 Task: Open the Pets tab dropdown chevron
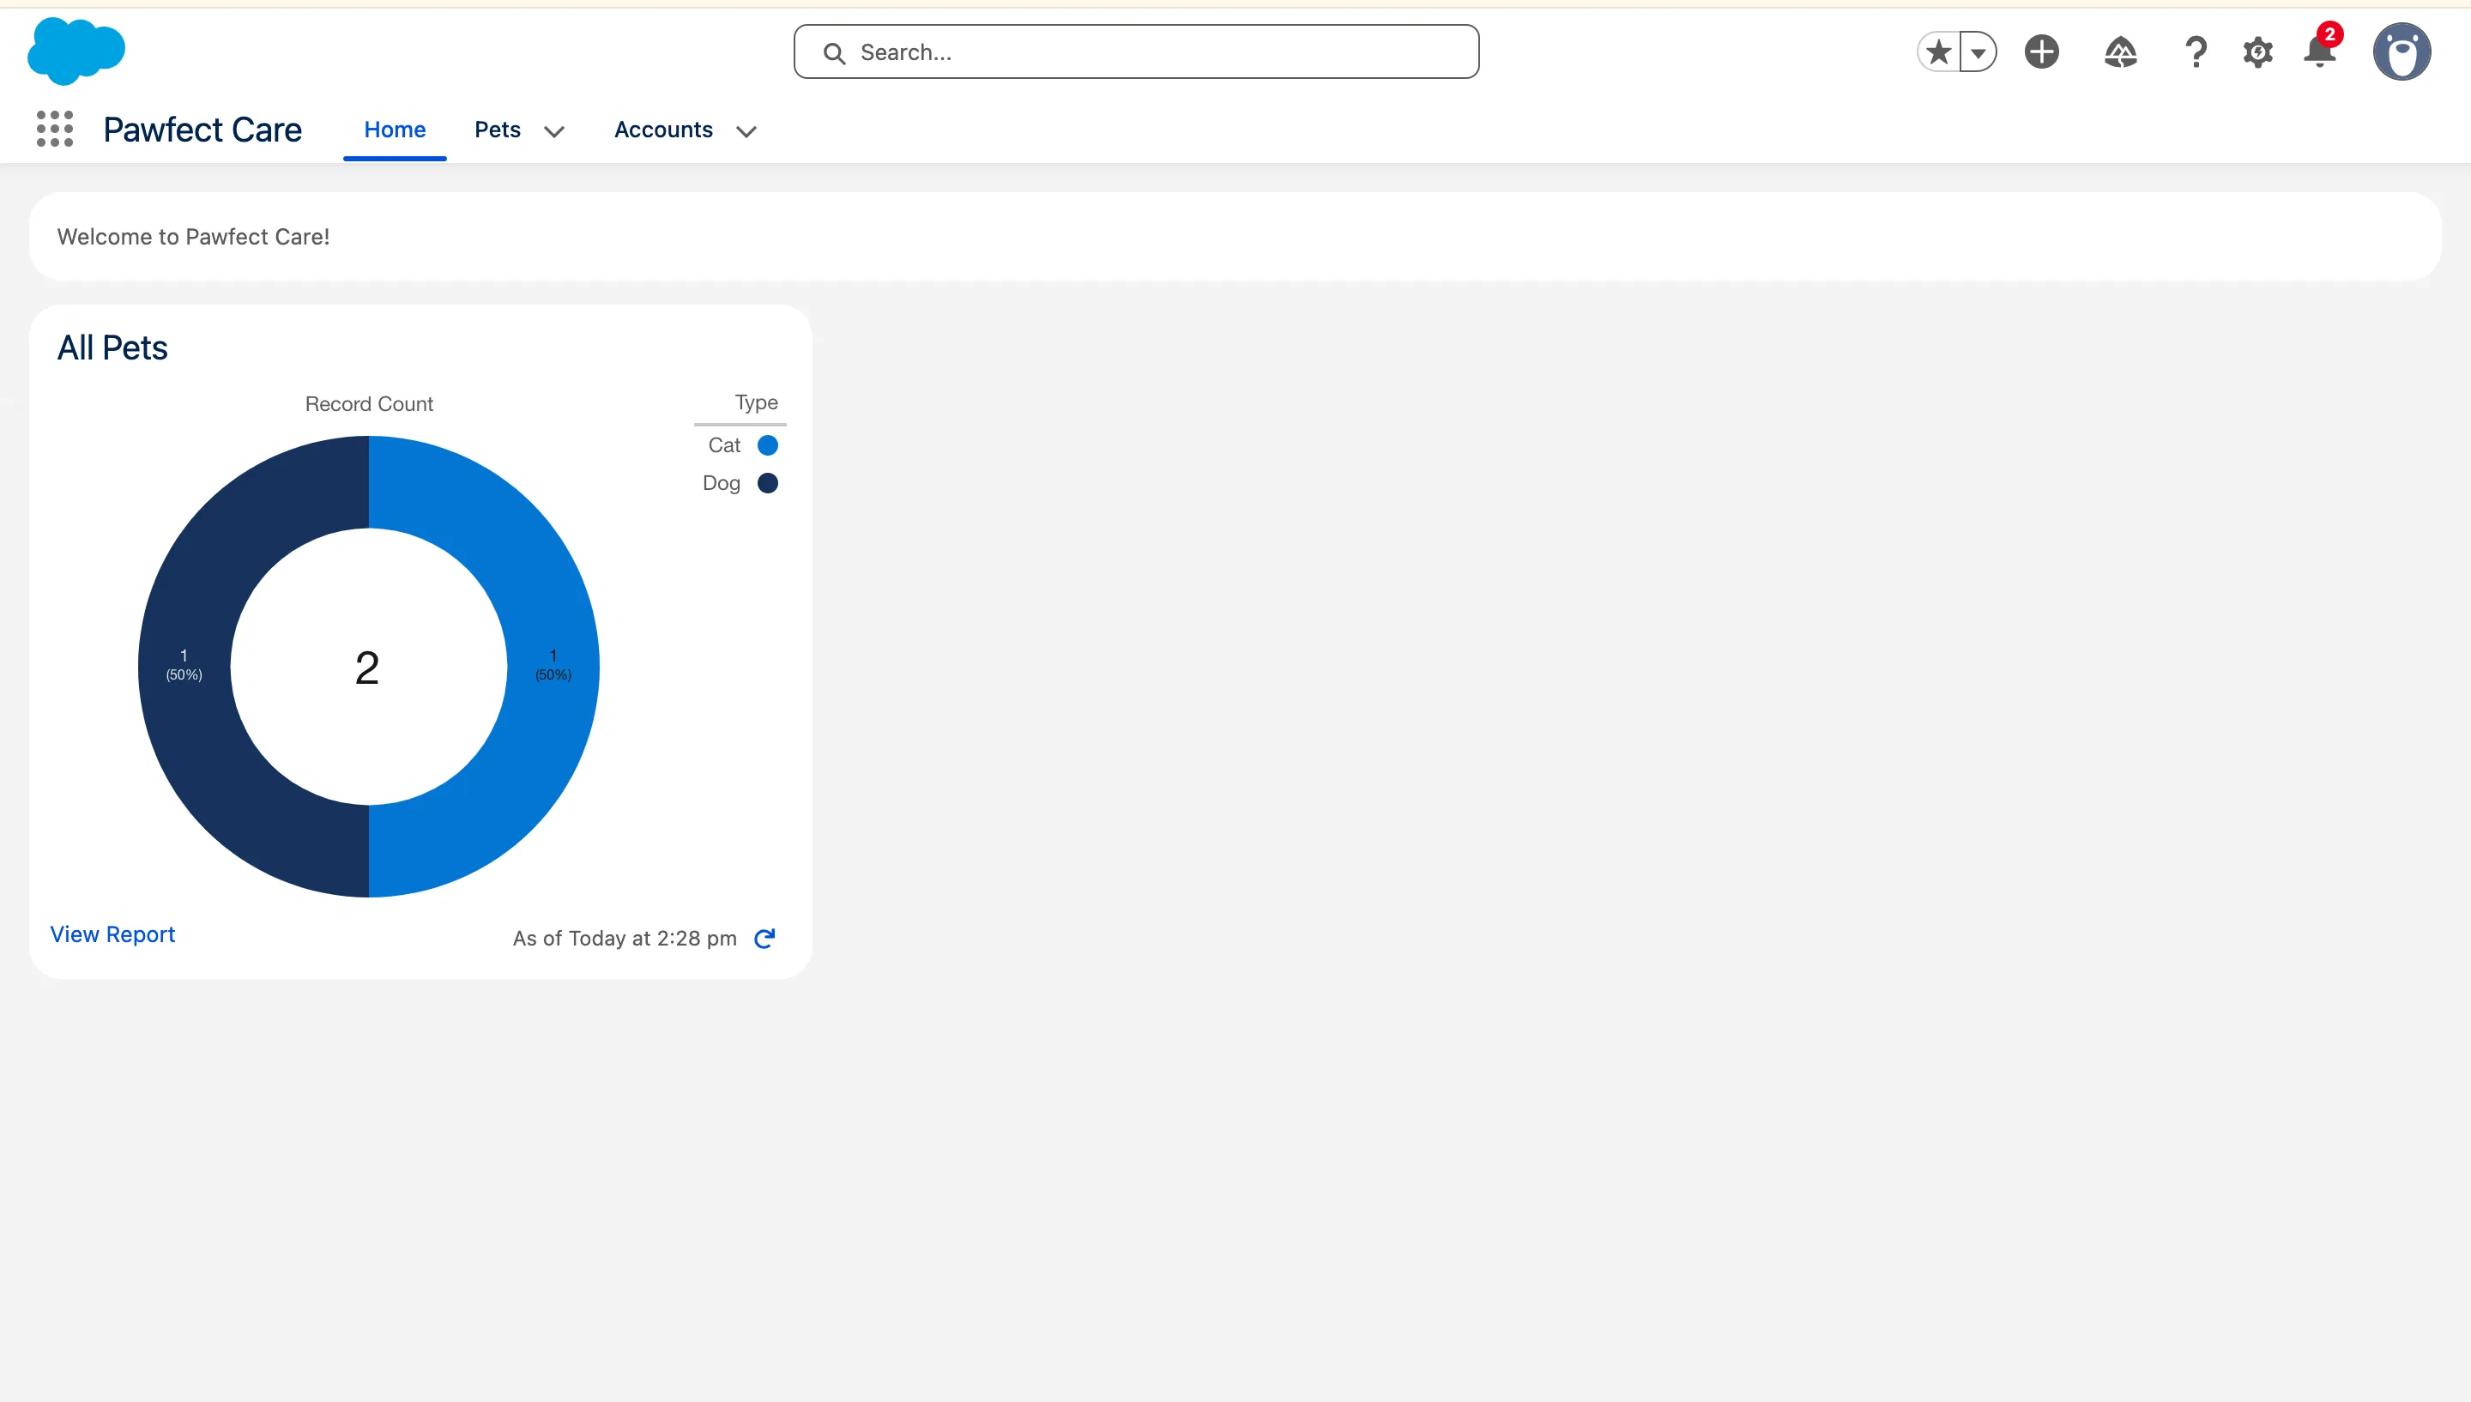(x=554, y=132)
